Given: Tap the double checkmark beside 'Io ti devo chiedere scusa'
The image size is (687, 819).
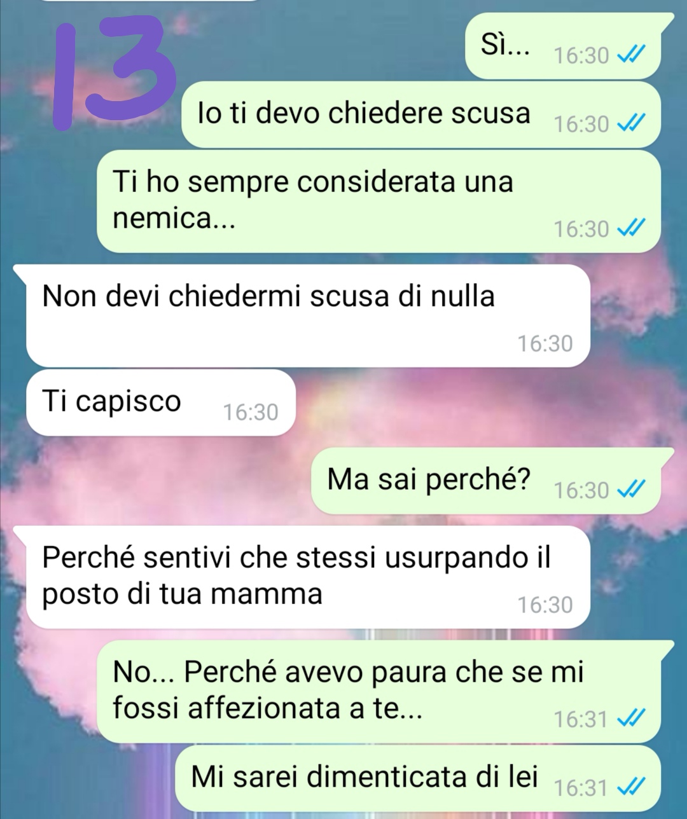Looking at the screenshot, I should 632,124.
